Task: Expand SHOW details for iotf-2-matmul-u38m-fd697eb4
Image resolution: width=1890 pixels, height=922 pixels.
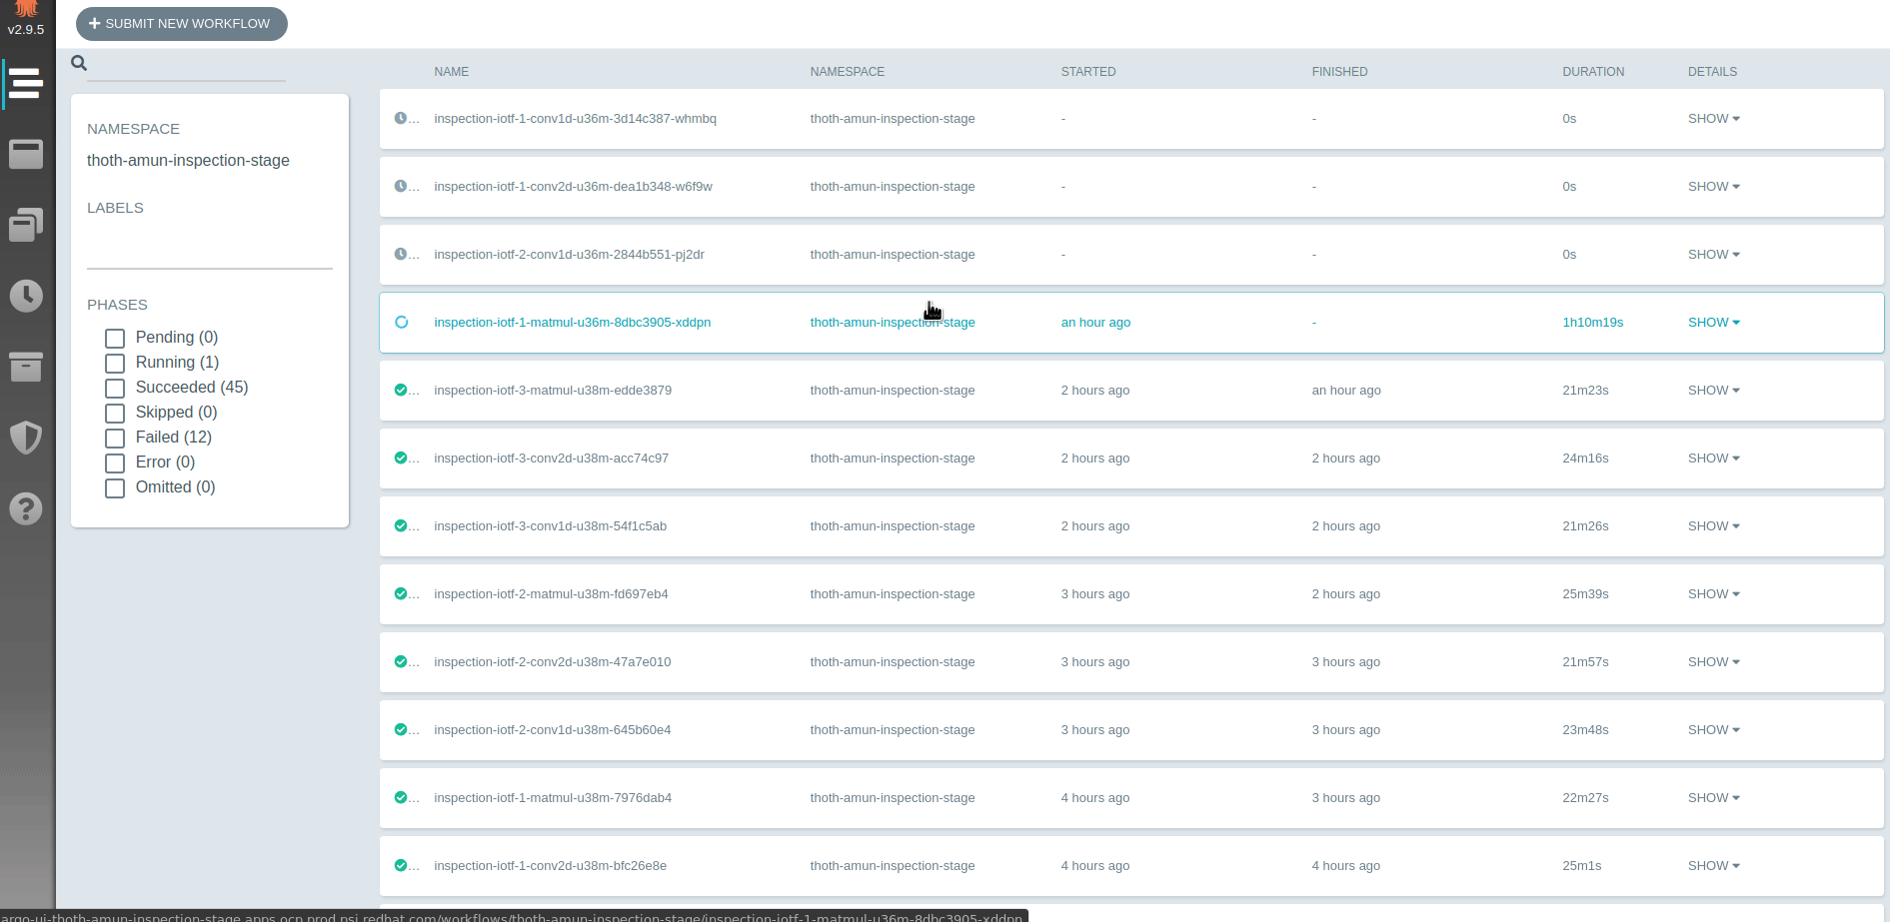Action: (x=1714, y=594)
